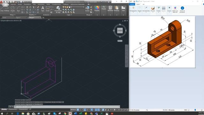Click the Rotate tool in Modificar panel
This screenshot has height=115, width=204.
coord(30,7)
